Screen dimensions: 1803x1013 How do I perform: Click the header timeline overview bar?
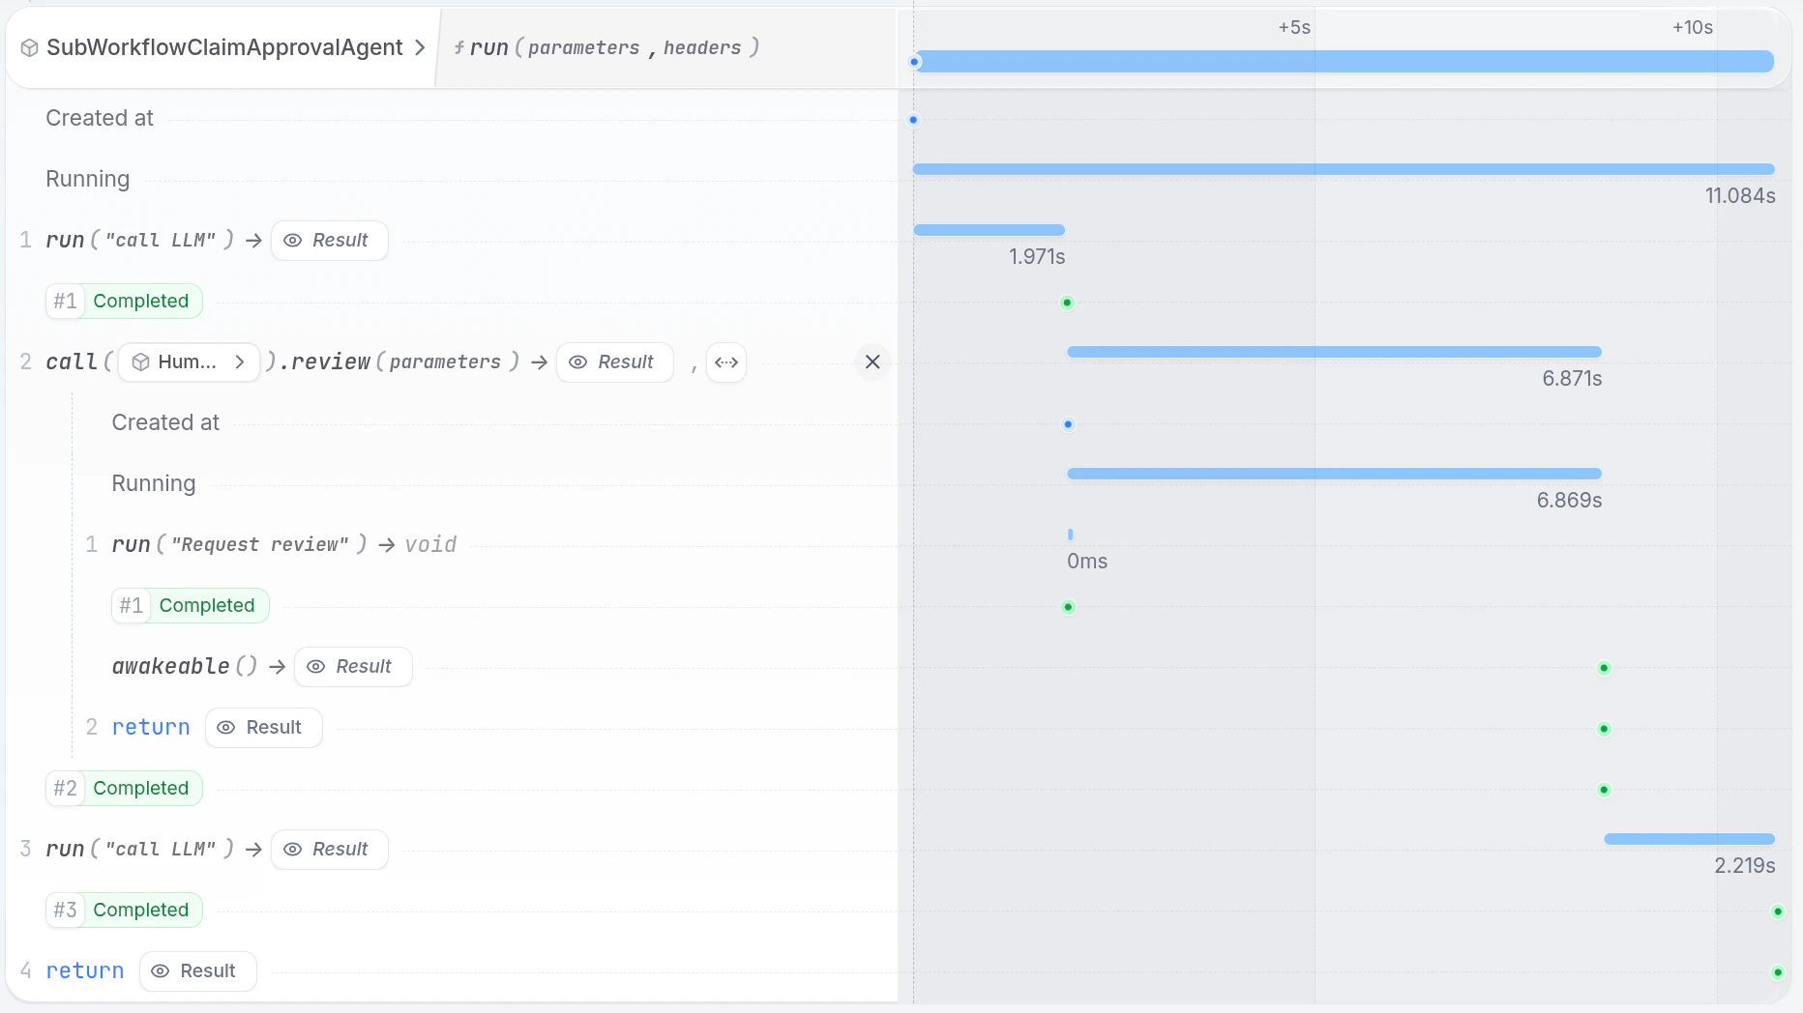[x=1345, y=61]
